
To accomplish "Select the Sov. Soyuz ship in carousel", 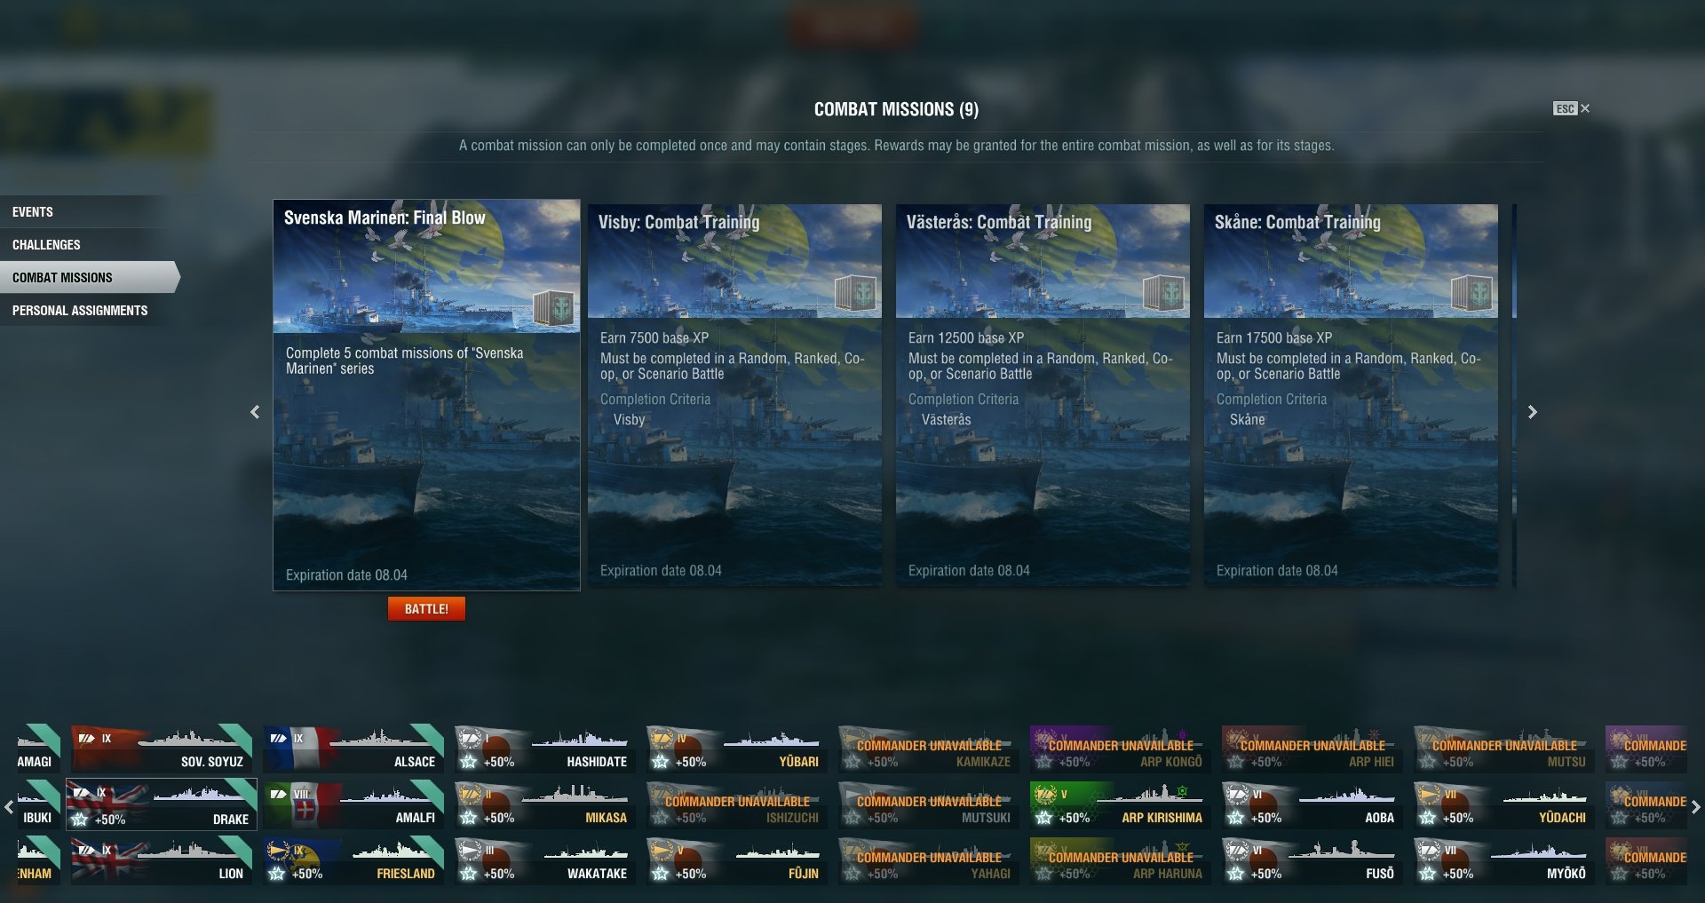I will coord(162,748).
